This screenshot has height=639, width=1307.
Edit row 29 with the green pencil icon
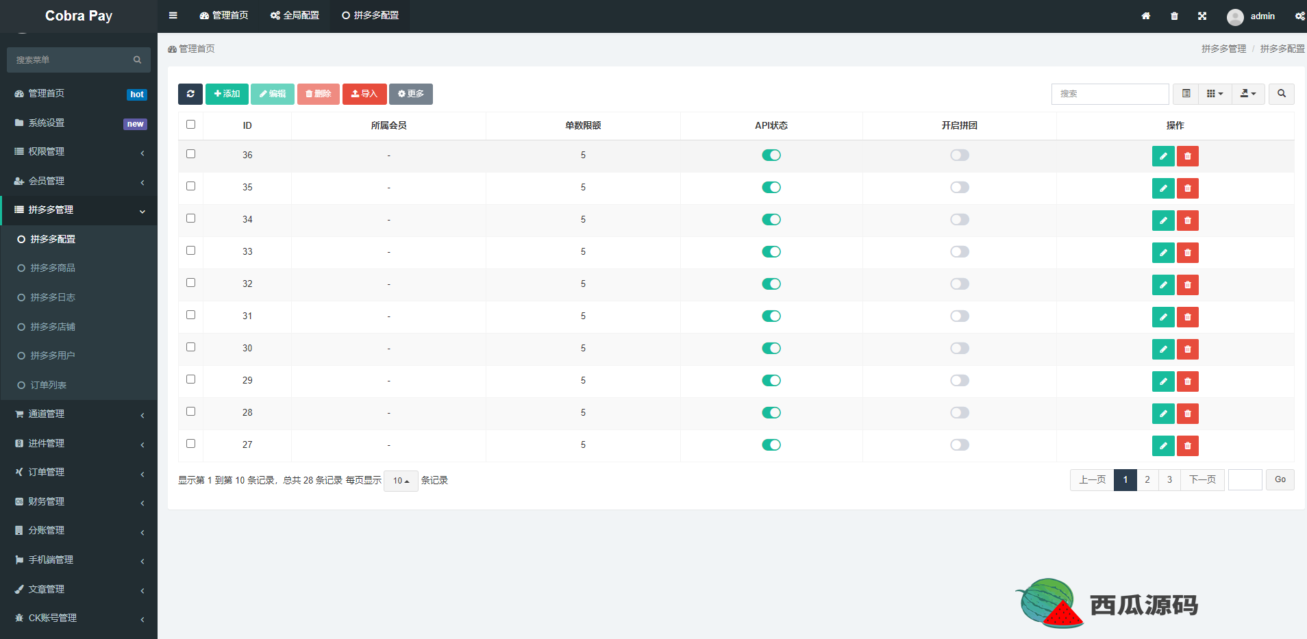click(1163, 381)
